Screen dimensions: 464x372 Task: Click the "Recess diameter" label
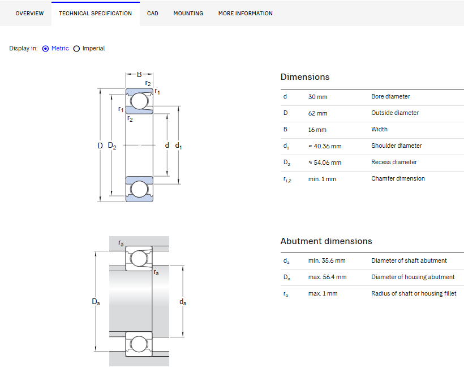point(394,162)
